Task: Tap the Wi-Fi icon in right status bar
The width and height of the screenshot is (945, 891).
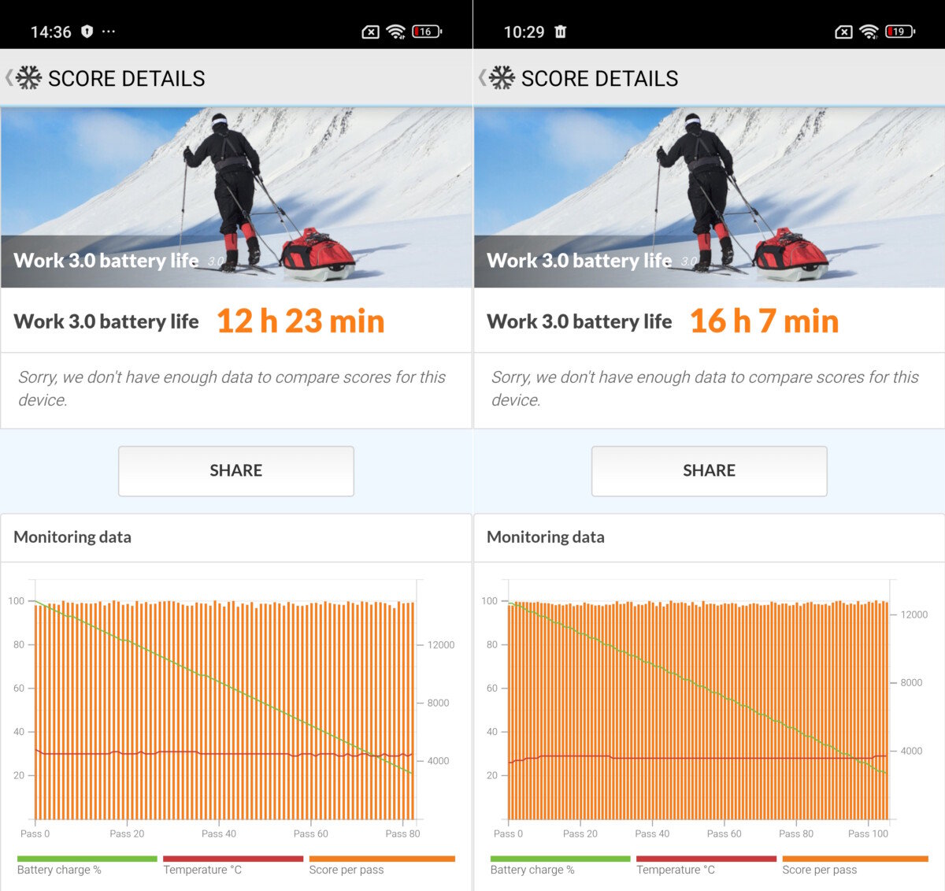Action: pyautogui.click(x=869, y=32)
